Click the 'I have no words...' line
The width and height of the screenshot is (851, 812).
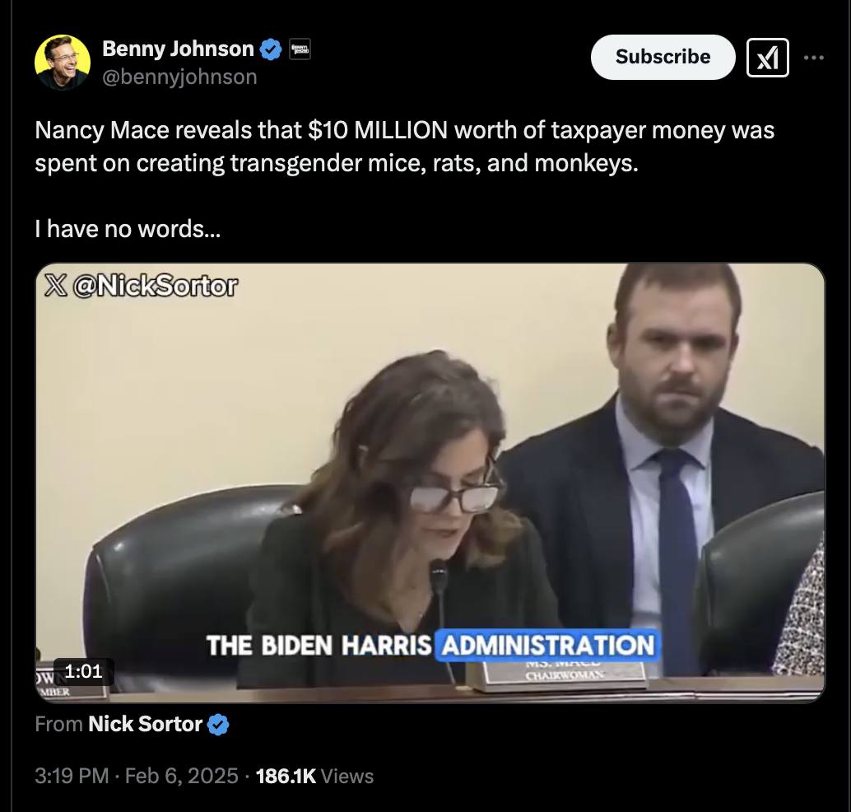(x=128, y=229)
